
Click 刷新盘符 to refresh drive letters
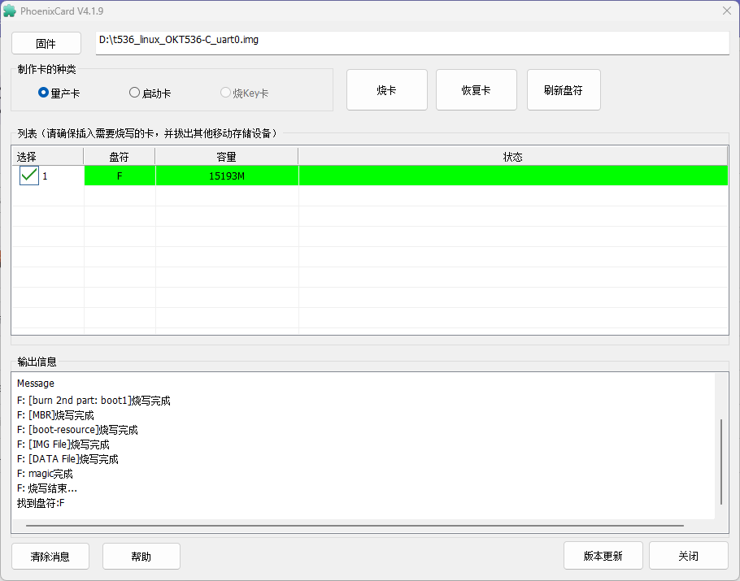pyautogui.click(x=564, y=89)
